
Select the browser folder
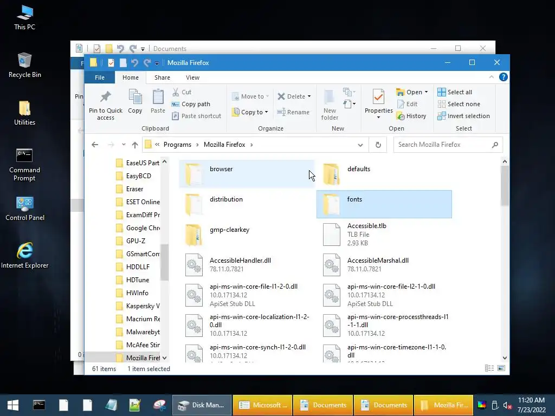point(247,173)
